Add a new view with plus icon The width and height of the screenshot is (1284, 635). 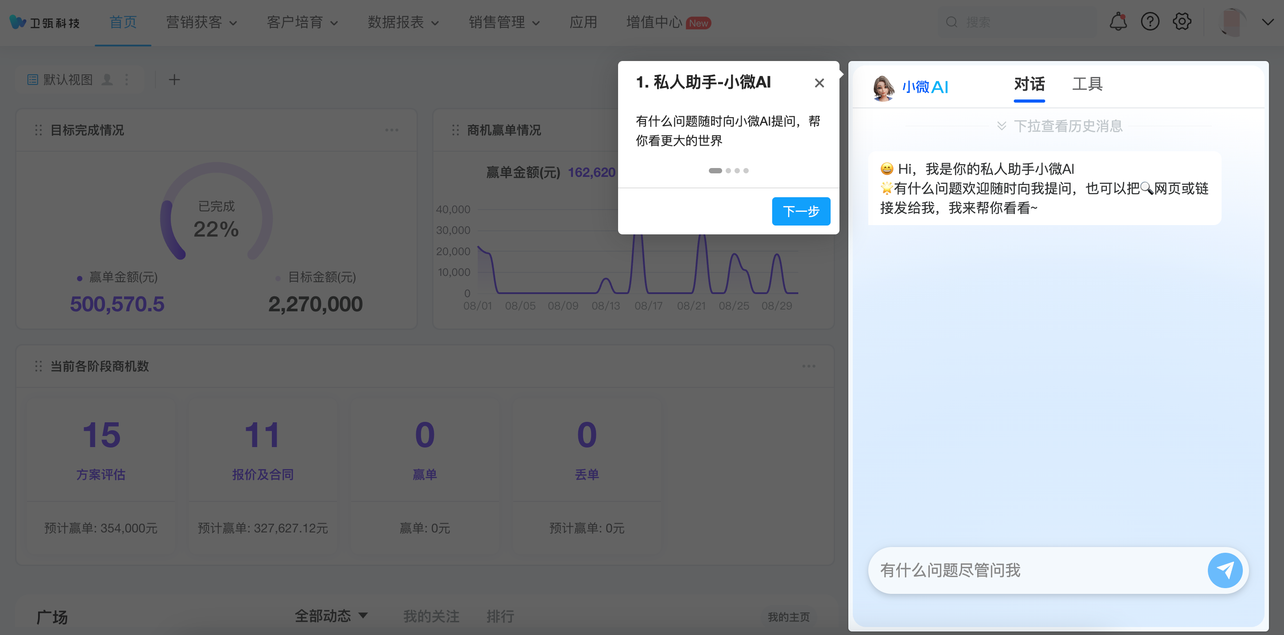pos(174,80)
